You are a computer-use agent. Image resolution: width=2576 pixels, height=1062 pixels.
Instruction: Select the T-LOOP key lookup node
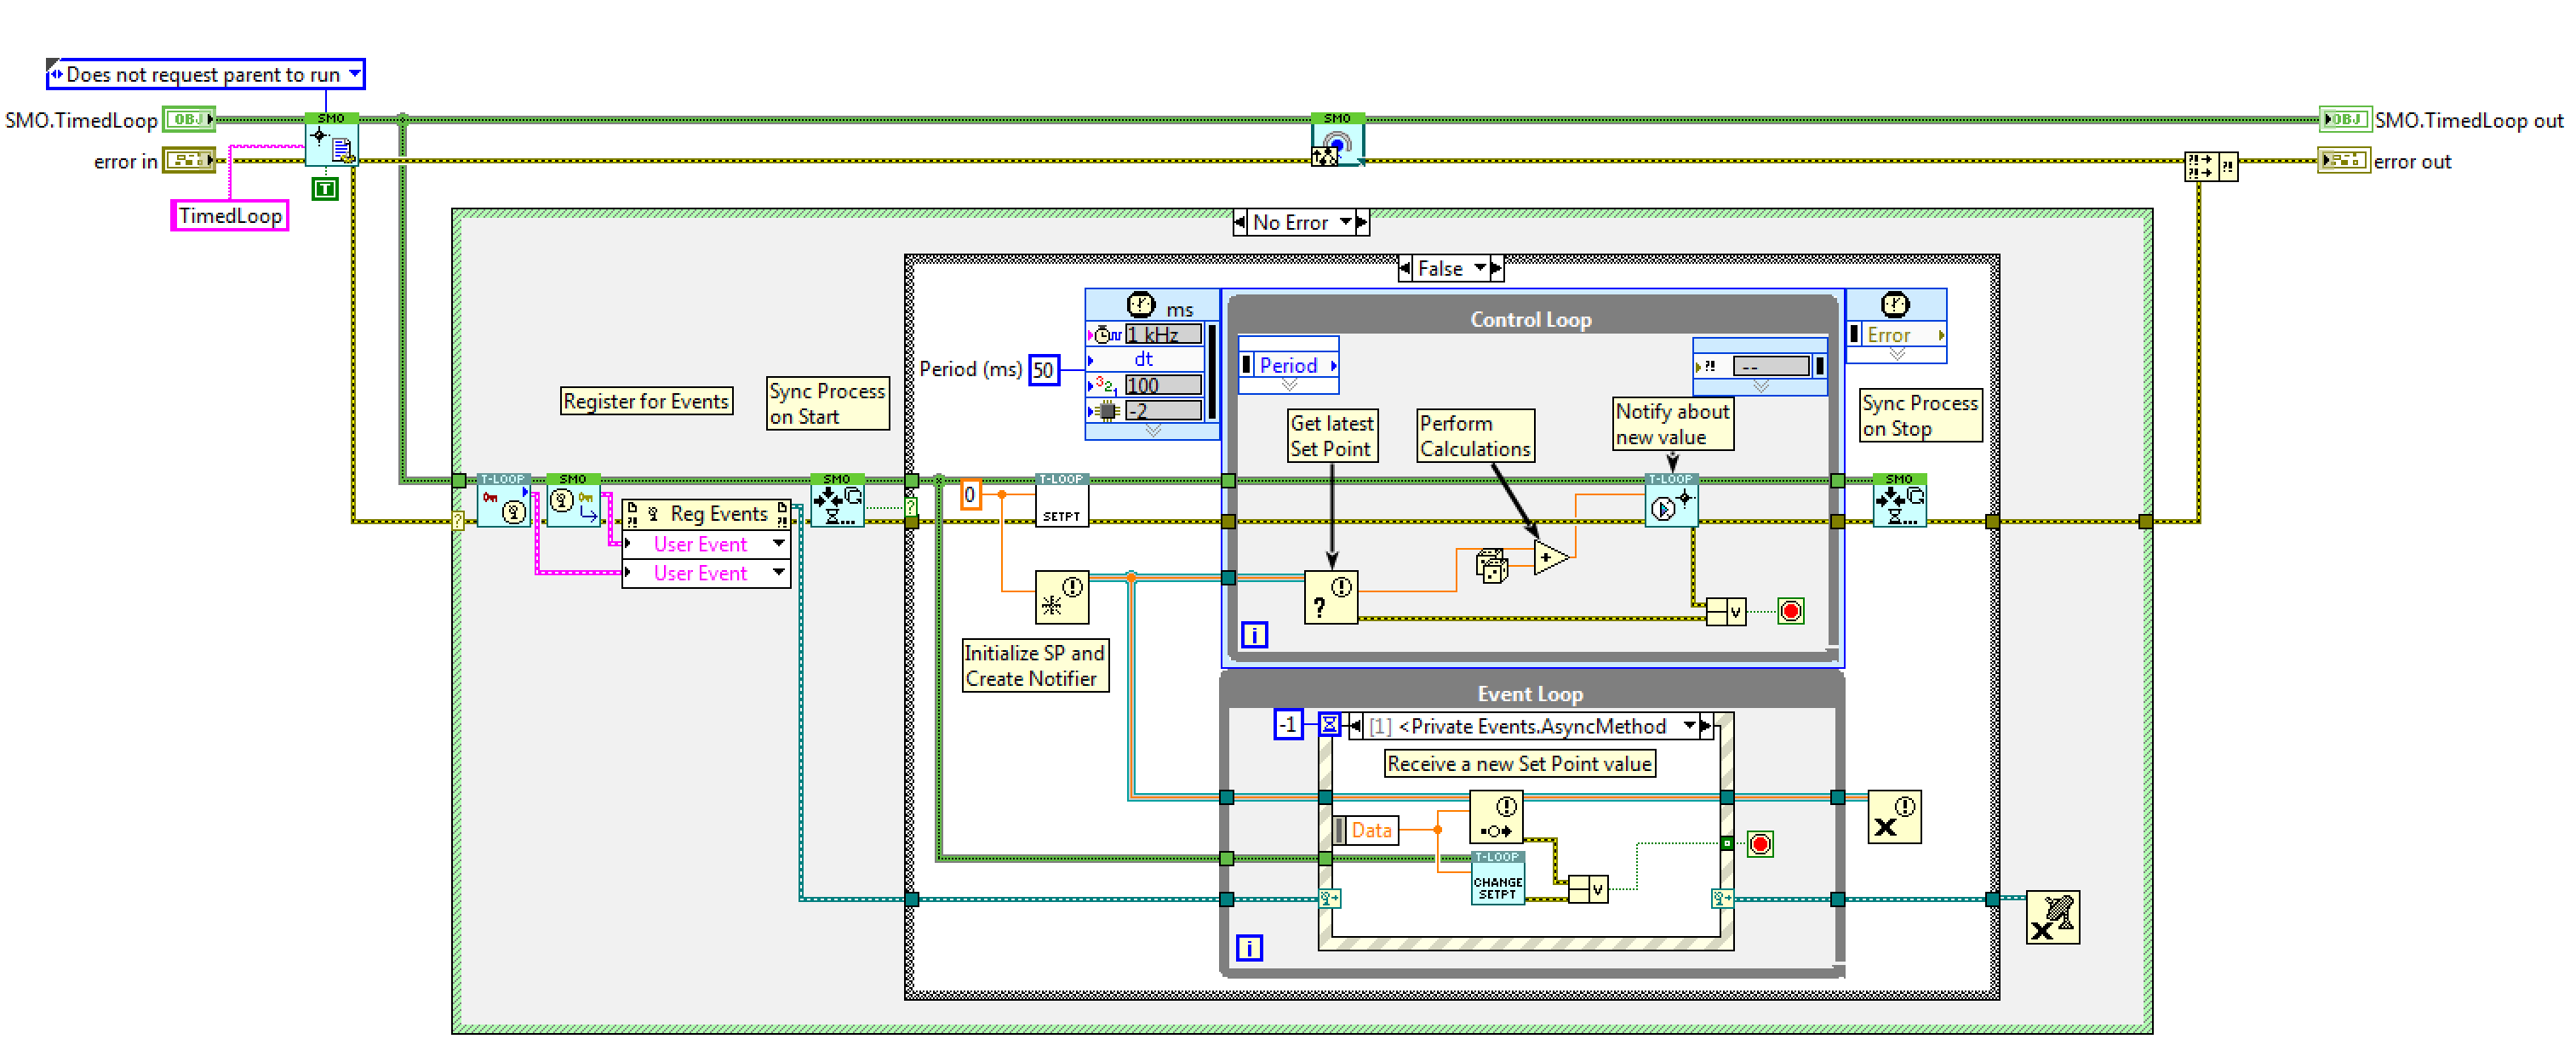pyautogui.click(x=503, y=501)
